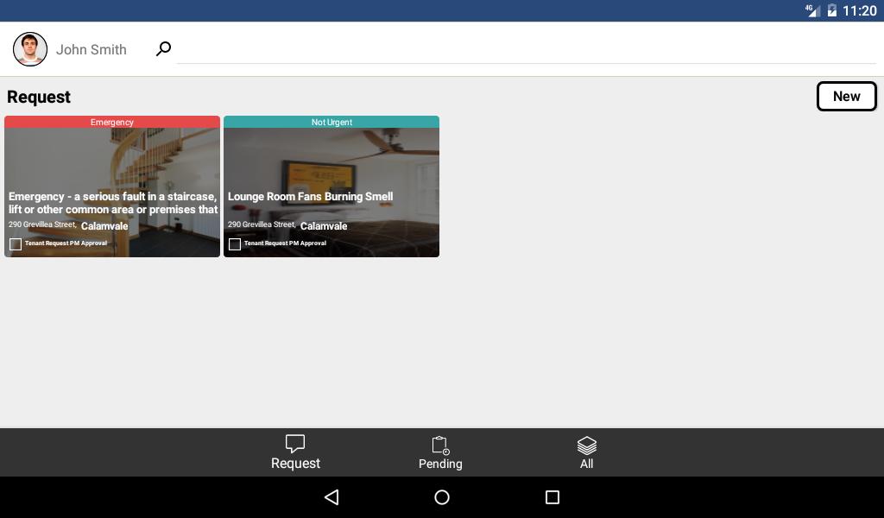Screen dimensions: 884x518
Task: Select the teal Not Urgent priority label
Action: click(x=331, y=122)
